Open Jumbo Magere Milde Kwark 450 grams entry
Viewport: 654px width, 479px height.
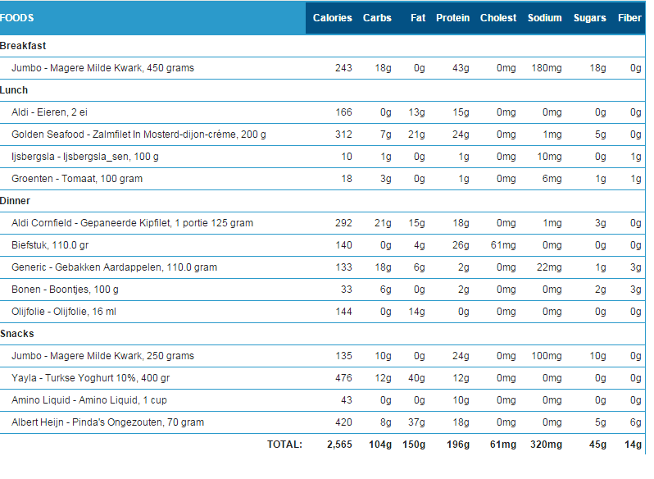[102, 68]
